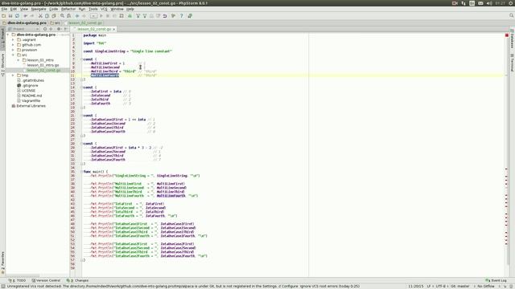Expand the provision folder
This screenshot has height=289, width=515.
(x=13, y=50)
